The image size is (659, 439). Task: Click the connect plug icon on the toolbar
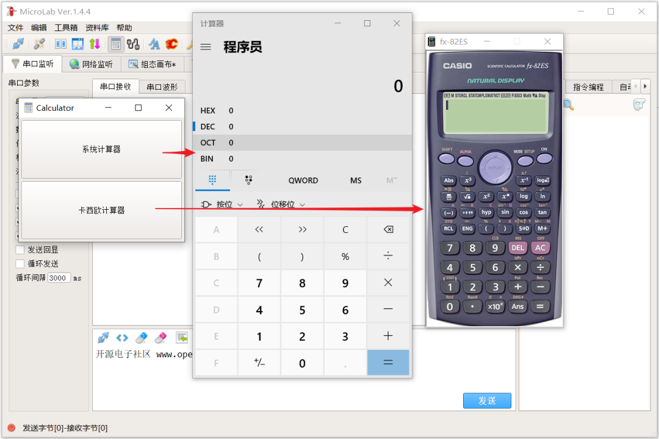tap(19, 43)
